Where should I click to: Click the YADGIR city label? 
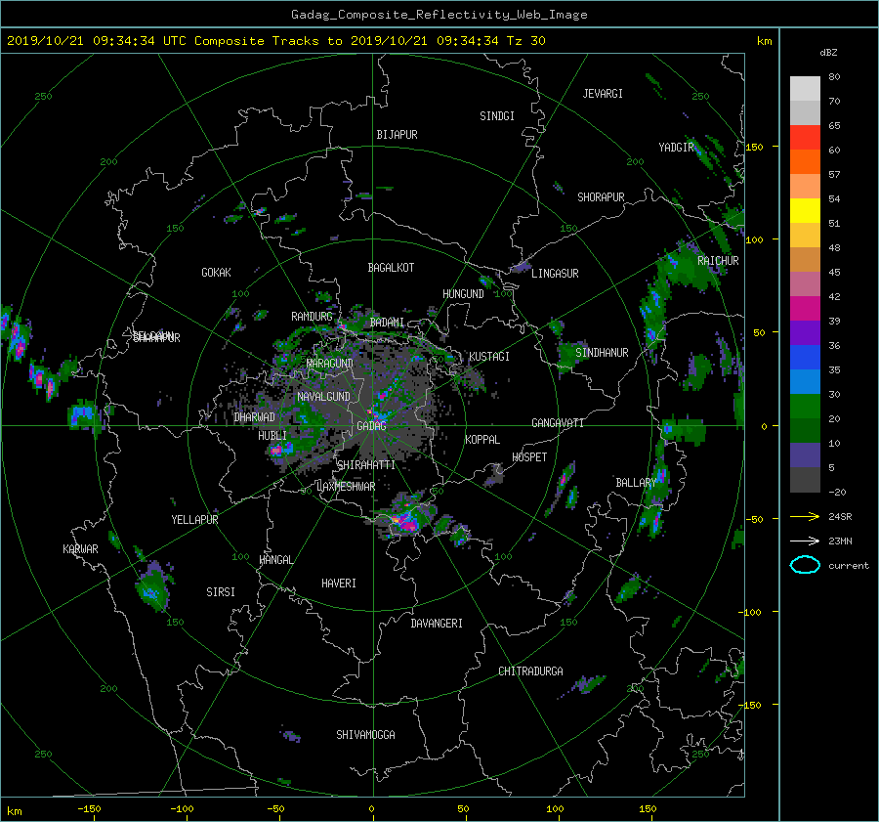tap(677, 148)
